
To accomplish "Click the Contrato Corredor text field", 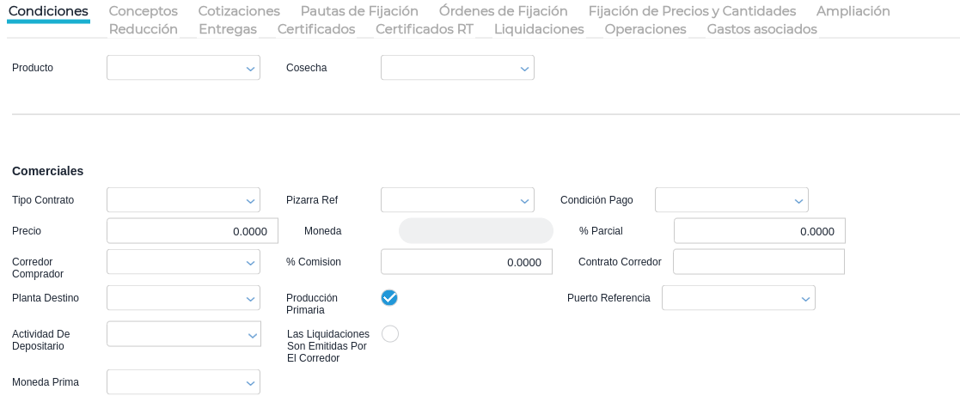I will [759, 262].
